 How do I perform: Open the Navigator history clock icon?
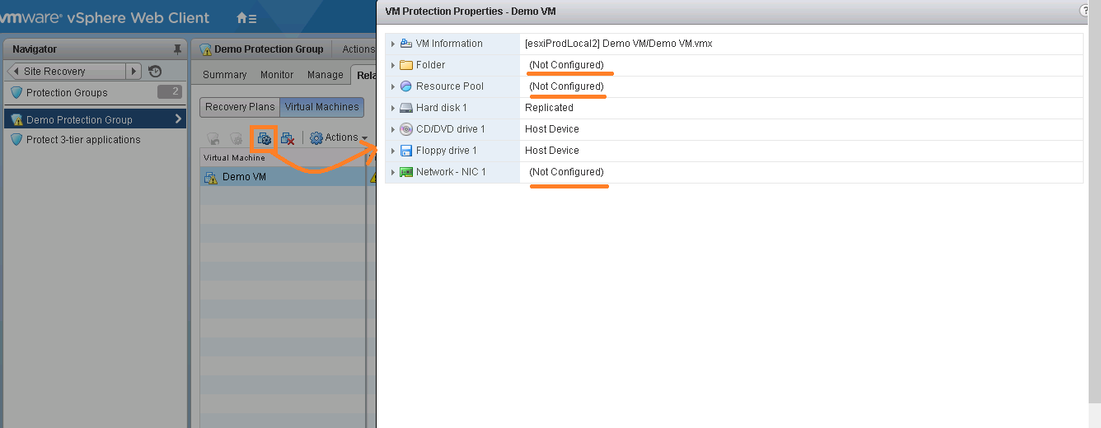pyautogui.click(x=154, y=71)
